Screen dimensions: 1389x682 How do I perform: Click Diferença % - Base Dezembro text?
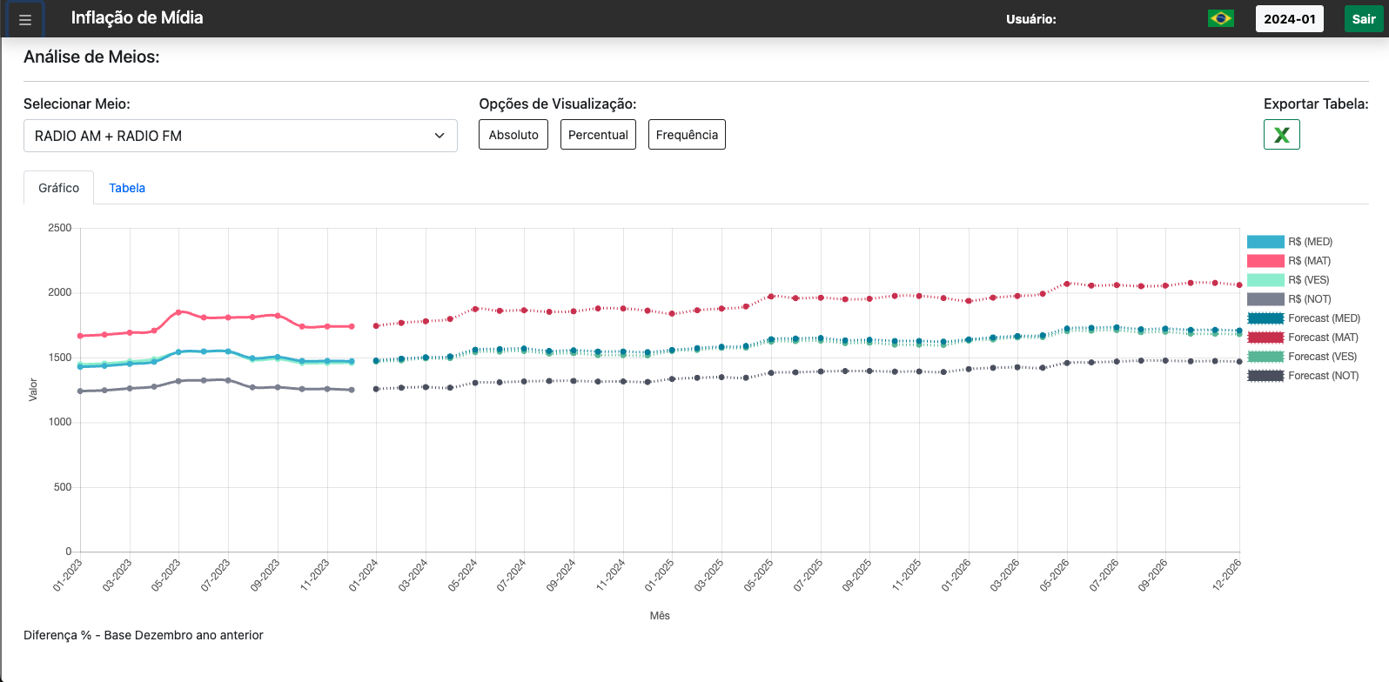(144, 635)
